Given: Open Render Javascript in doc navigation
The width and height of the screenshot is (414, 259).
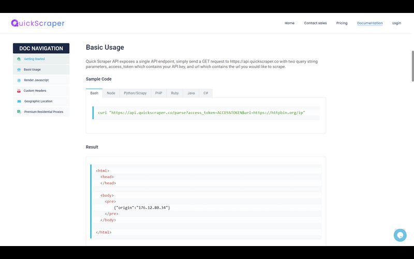Looking at the screenshot, I should coord(41,80).
